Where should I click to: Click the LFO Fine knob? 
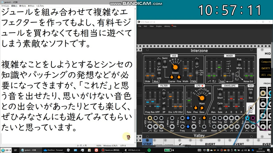[x=196, y=108]
